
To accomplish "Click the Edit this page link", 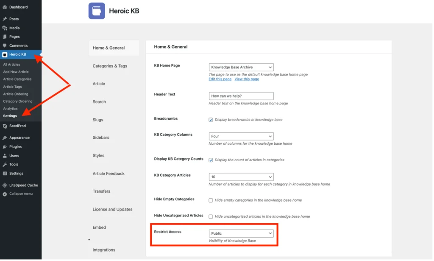I will [220, 79].
